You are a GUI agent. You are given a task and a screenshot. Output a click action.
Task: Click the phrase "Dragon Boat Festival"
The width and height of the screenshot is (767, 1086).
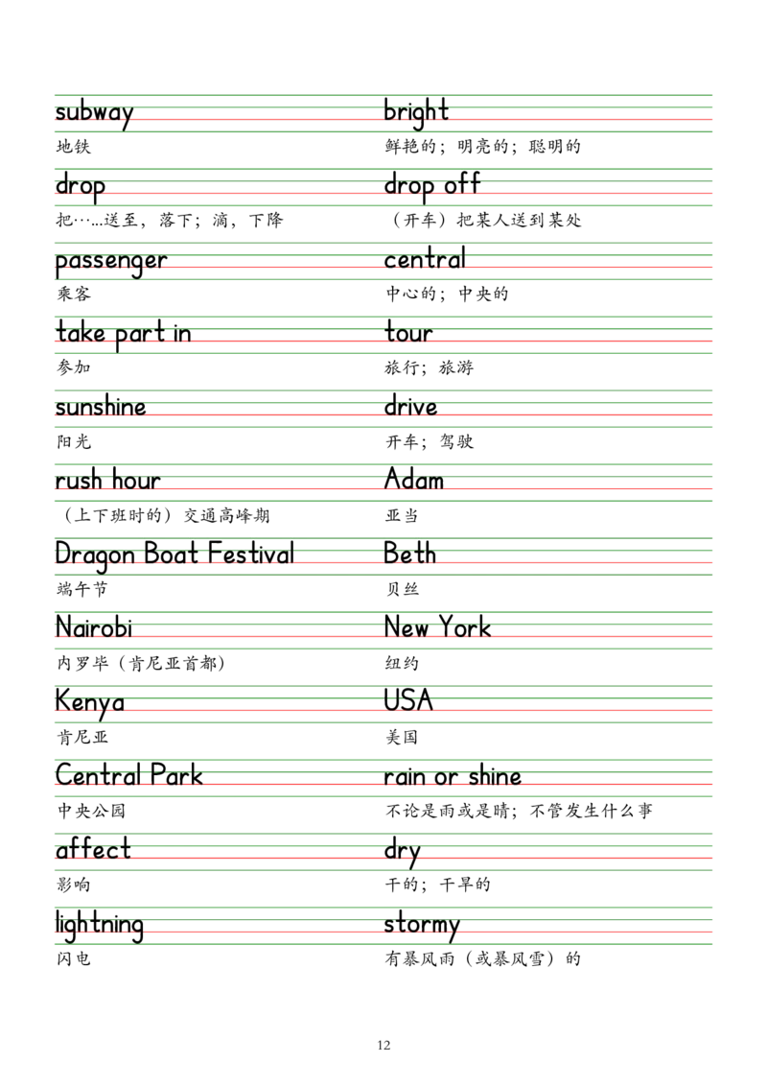pyautogui.click(x=174, y=554)
